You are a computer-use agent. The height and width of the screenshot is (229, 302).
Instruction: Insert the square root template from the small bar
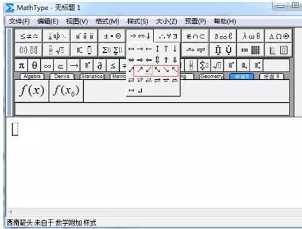[x=217, y=66]
